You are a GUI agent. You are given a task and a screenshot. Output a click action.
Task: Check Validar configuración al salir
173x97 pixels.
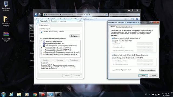click(x=114, y=70)
